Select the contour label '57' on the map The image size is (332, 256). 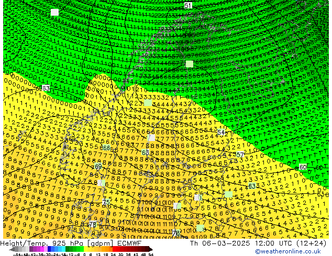pos(240,155)
